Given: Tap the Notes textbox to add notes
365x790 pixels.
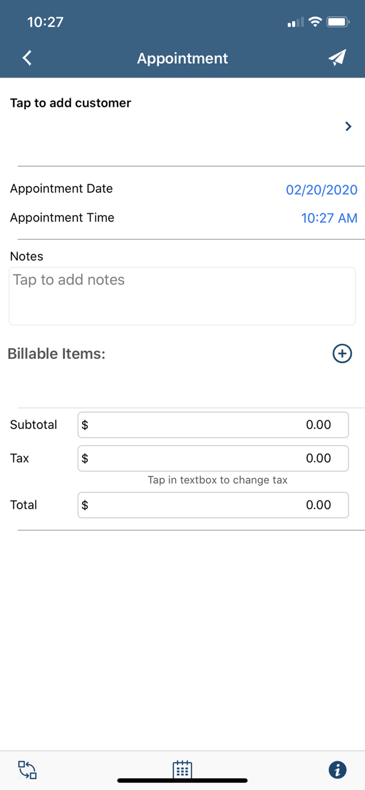Looking at the screenshot, I should click(x=182, y=295).
